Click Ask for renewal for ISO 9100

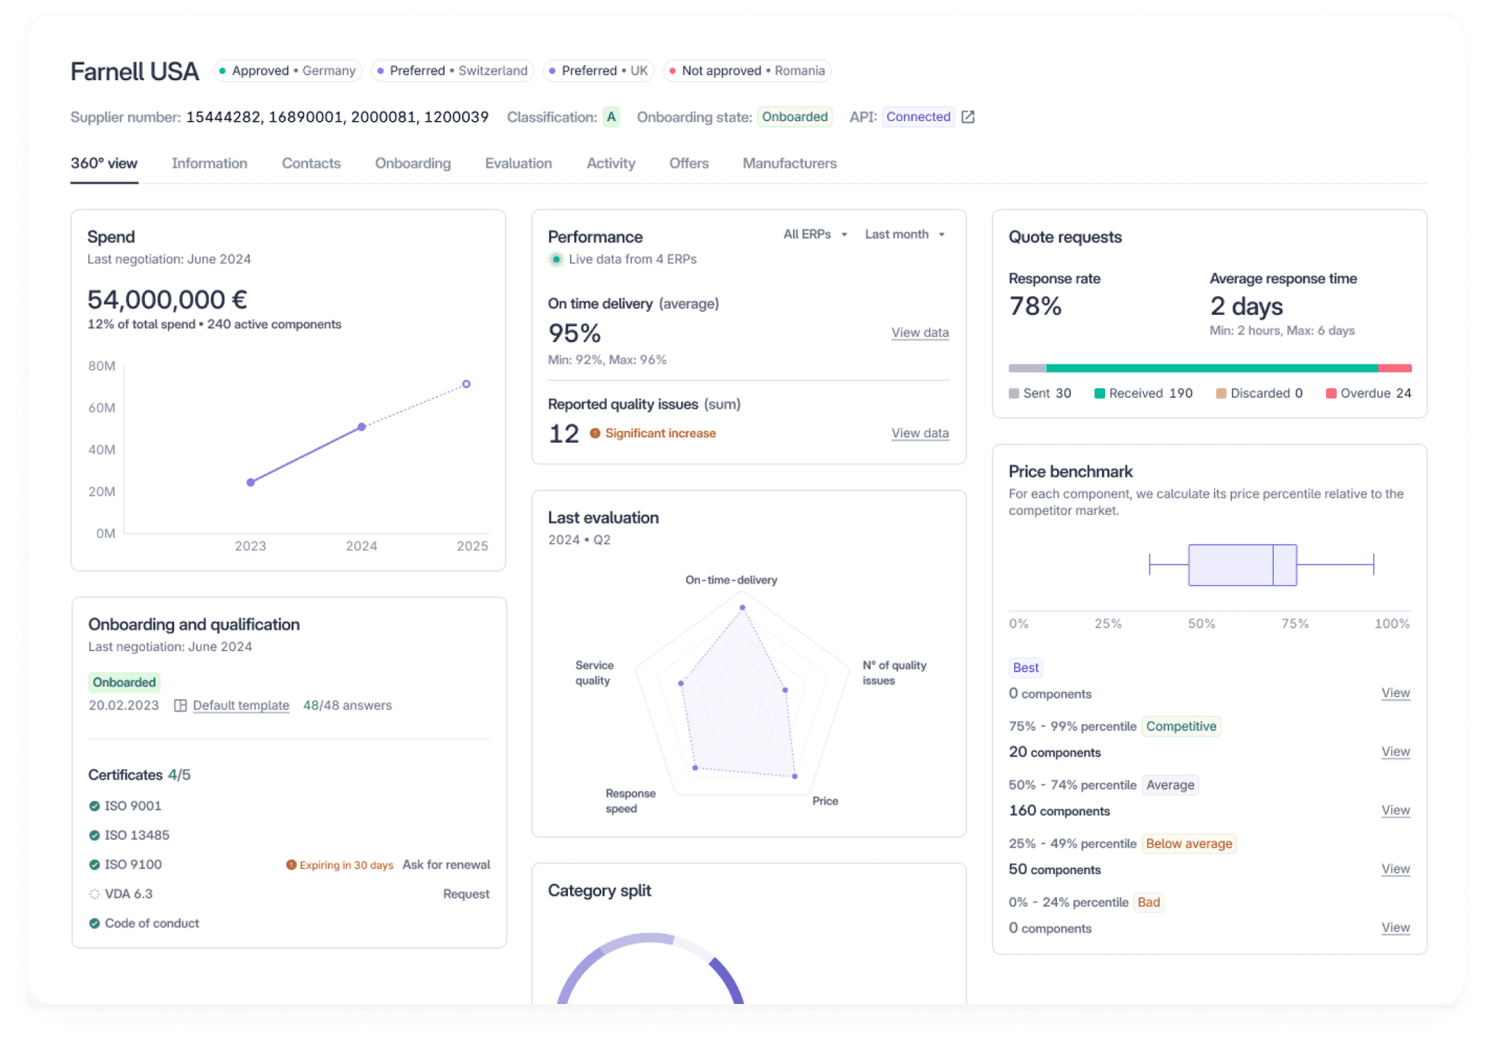[x=446, y=865]
